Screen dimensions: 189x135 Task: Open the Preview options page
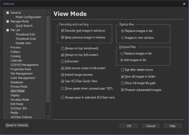tap(16, 47)
